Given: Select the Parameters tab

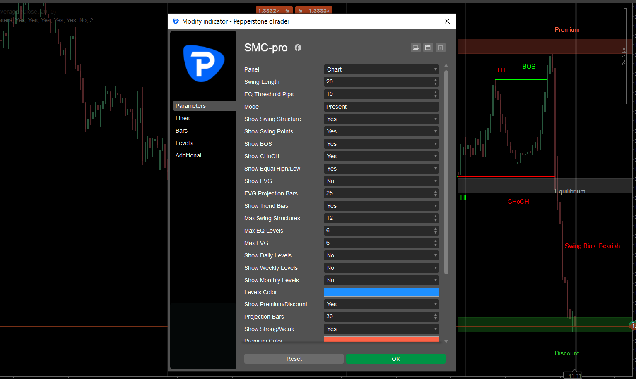Looking at the screenshot, I should point(205,106).
